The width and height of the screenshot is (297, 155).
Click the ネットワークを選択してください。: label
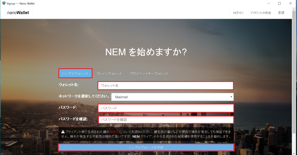pos(85,96)
